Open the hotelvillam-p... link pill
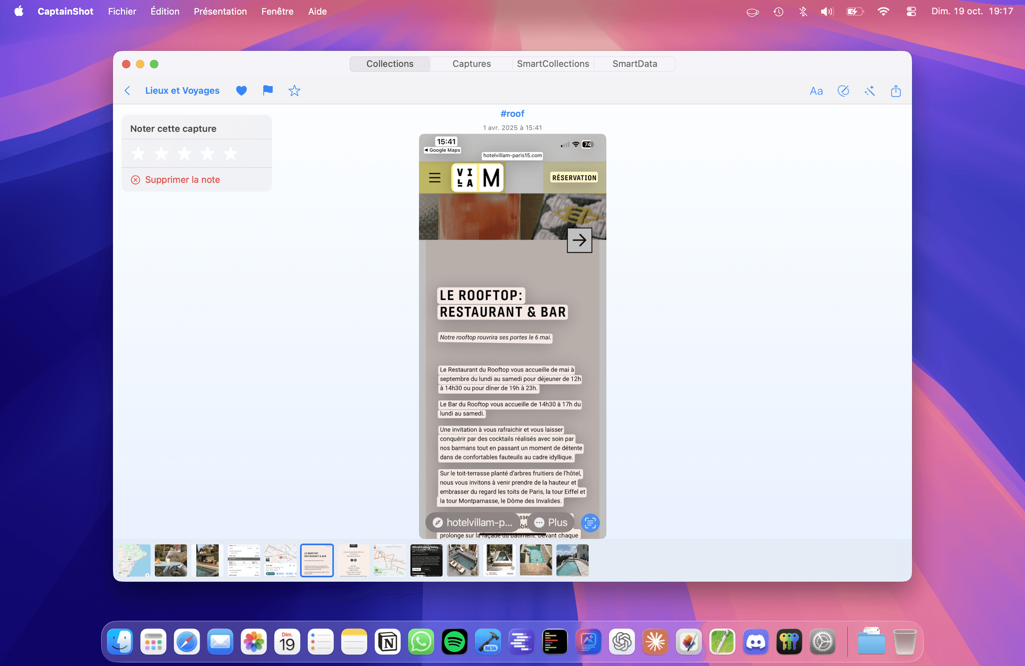This screenshot has width=1025, height=666. (472, 522)
